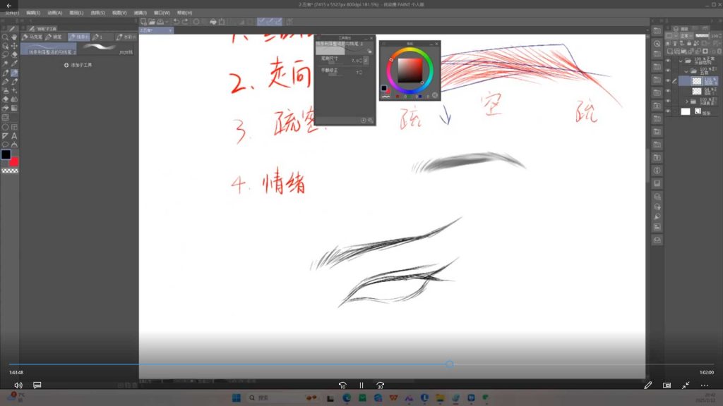
Task: Collapse the top layer folder chevron
Action: pyautogui.click(x=681, y=61)
